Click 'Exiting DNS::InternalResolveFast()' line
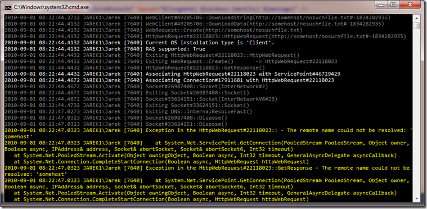The height and width of the screenshot is (209, 427). coord(128,111)
